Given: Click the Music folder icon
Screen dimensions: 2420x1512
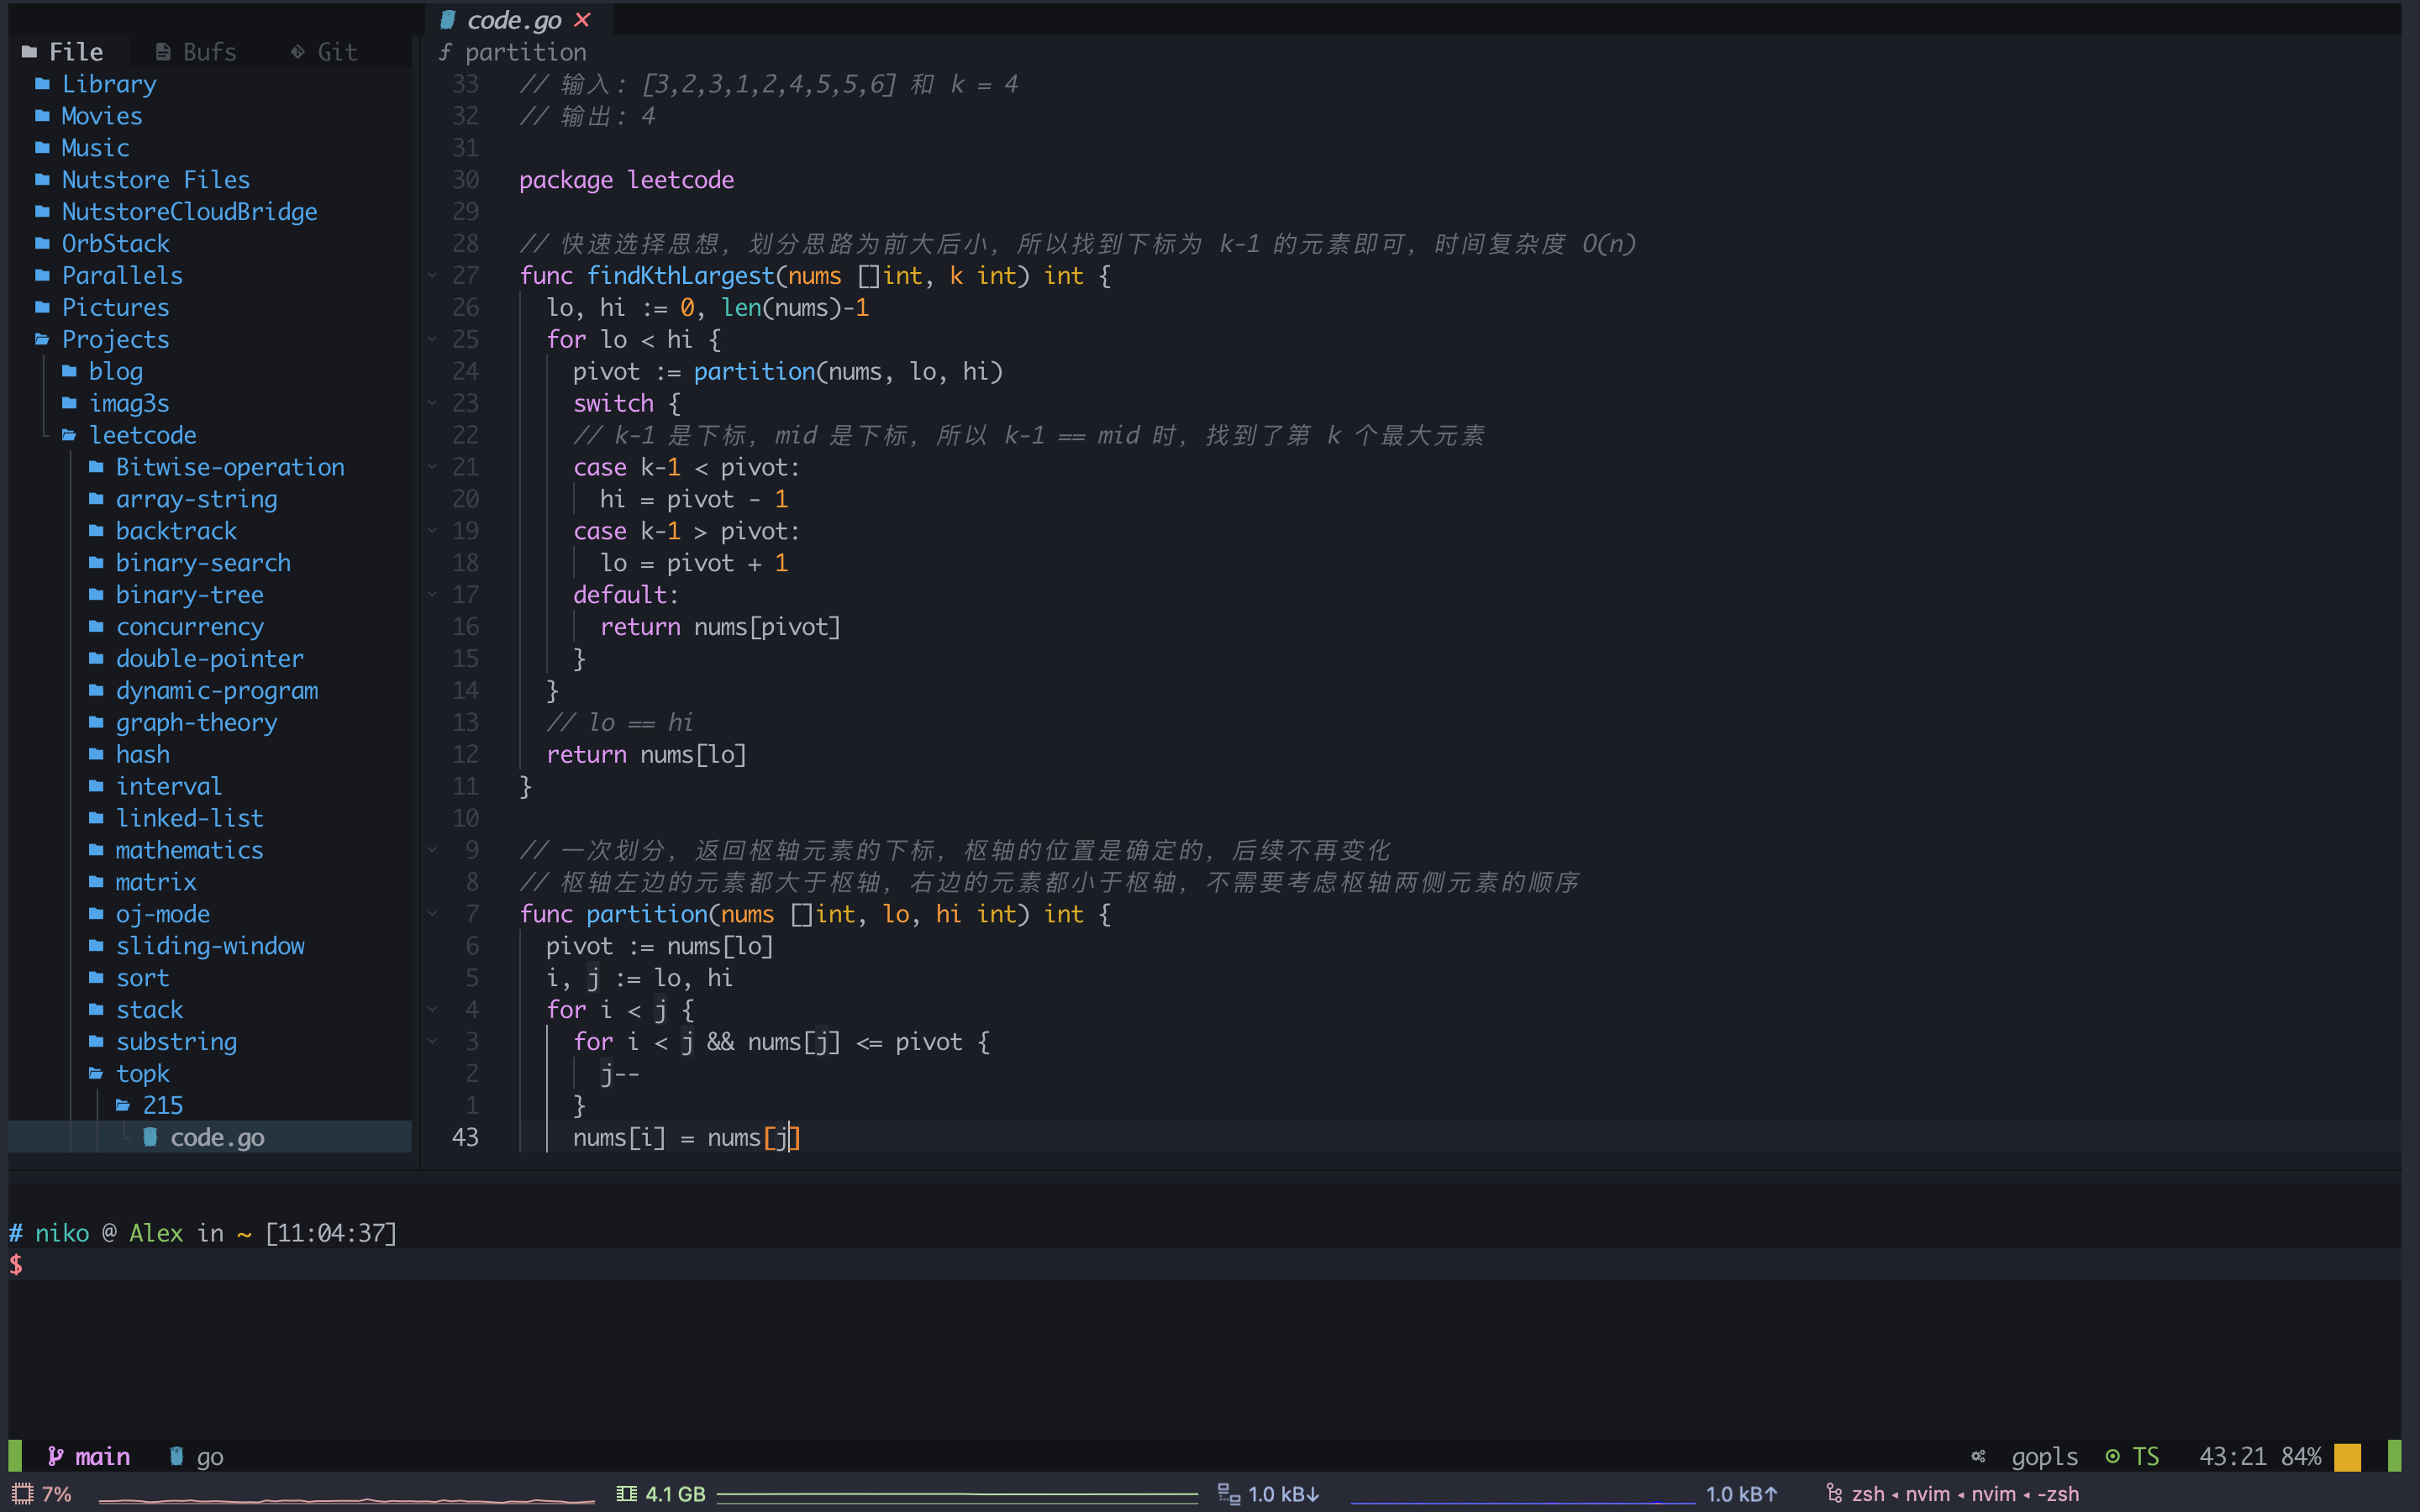Looking at the screenshot, I should point(42,148).
